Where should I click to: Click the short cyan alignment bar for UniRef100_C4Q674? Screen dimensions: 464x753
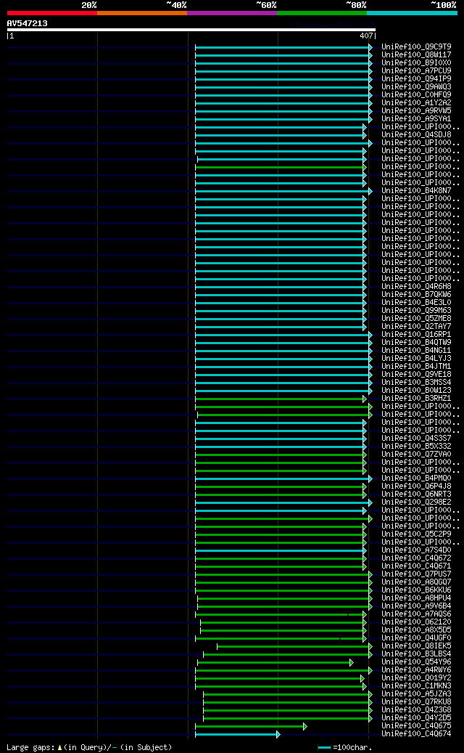(x=237, y=734)
